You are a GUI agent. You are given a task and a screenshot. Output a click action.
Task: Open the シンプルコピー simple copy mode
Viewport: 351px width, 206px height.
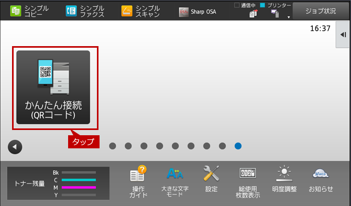pyautogui.click(x=29, y=11)
